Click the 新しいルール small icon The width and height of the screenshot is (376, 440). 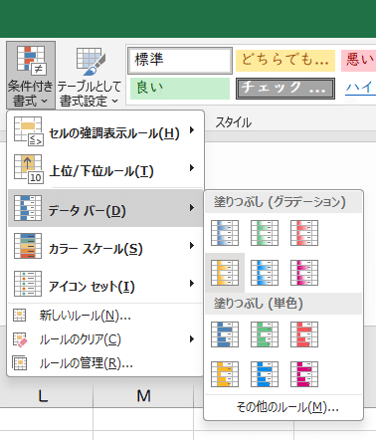(20, 316)
